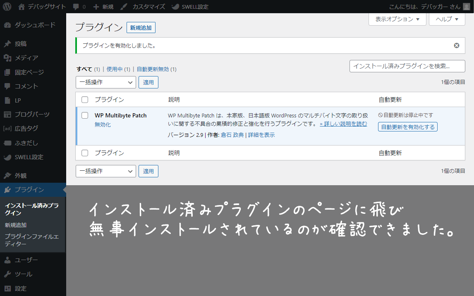Open the Add New plugin submenu item
This screenshot has width=474, height=296.
(16, 225)
